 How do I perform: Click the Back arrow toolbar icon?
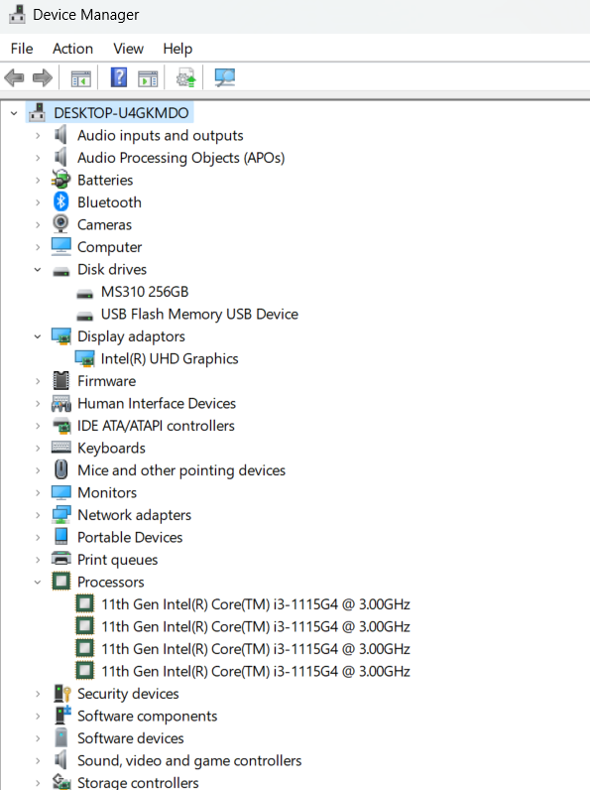(14, 78)
